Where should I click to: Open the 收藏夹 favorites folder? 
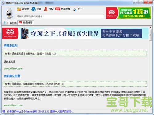tap(23, 9)
